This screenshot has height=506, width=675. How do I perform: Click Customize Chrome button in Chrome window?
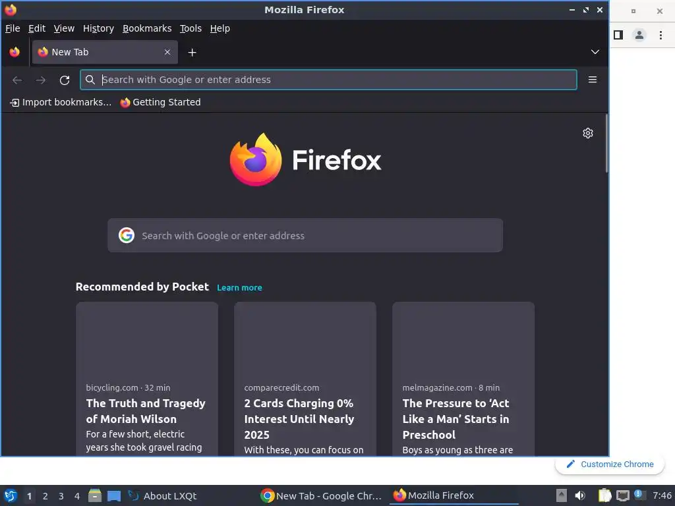tap(610, 464)
